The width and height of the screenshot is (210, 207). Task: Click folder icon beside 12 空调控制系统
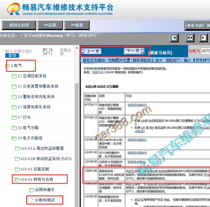(14, 76)
